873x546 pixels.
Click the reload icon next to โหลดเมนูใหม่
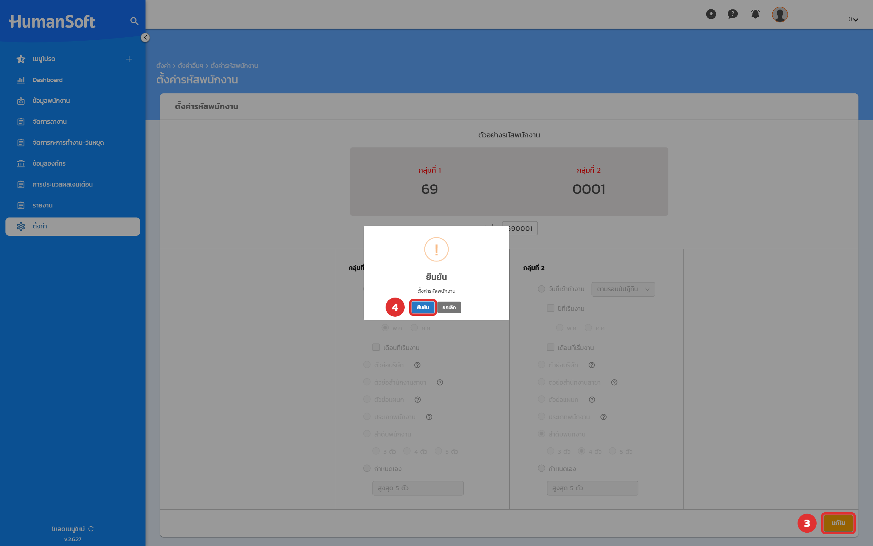coord(91,529)
